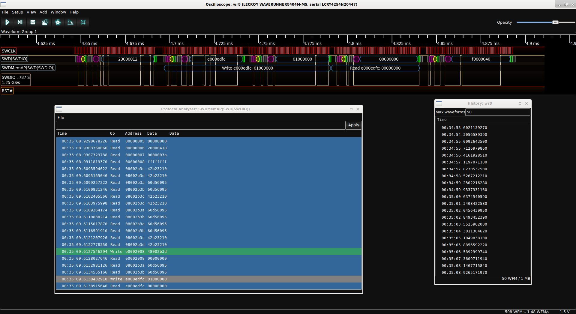The height and width of the screenshot is (314, 576).
Task: Click the clear sweeps graph eraser icon
Action: coord(70,22)
